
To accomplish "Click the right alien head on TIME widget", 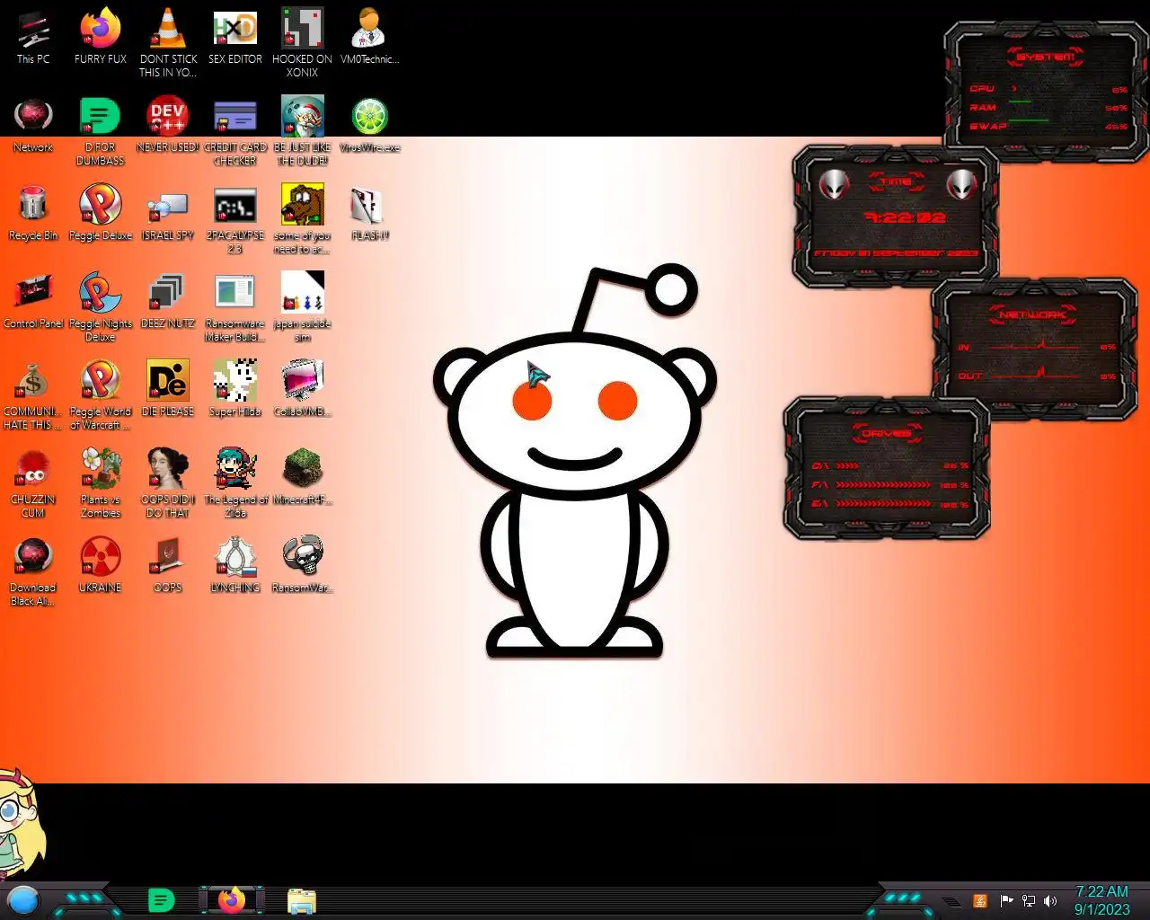I will click(x=961, y=184).
